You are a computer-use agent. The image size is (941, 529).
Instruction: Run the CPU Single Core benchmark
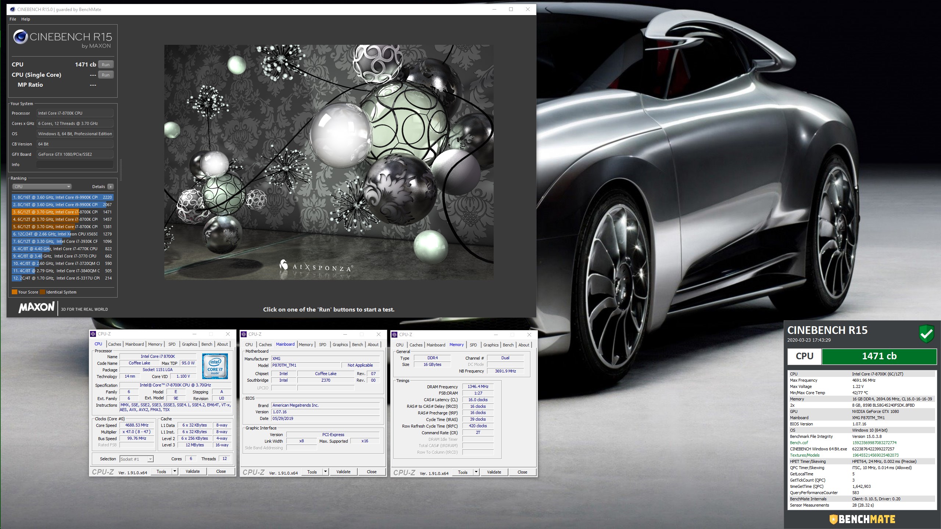(x=106, y=75)
